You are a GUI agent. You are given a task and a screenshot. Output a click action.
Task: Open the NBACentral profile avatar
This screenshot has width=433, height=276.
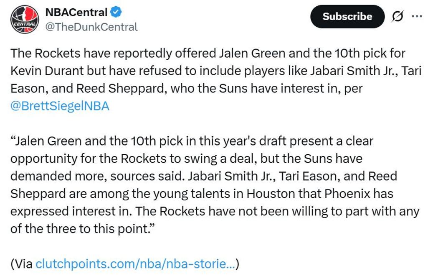[25, 20]
